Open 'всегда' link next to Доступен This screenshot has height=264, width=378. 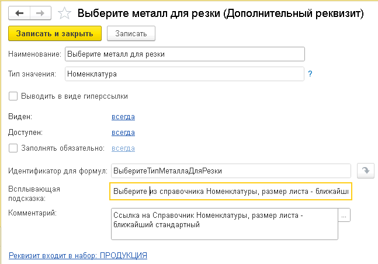coord(123,133)
